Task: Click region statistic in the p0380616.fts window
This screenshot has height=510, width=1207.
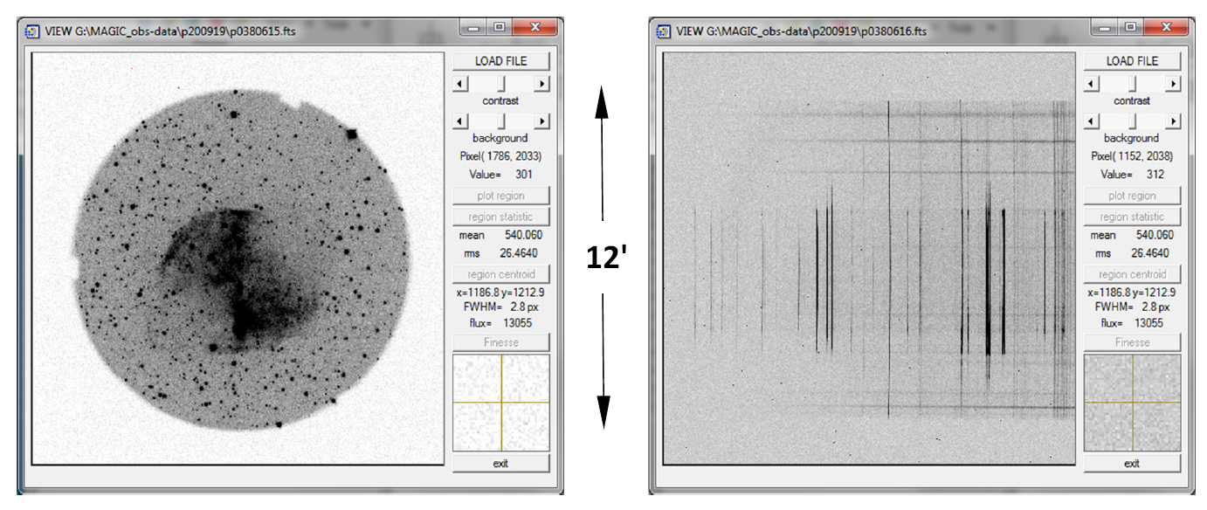Action: (1132, 217)
